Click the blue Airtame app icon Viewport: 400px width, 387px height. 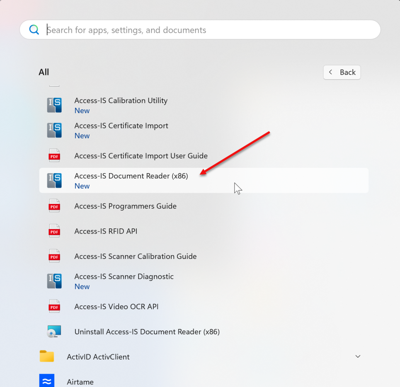(47, 381)
